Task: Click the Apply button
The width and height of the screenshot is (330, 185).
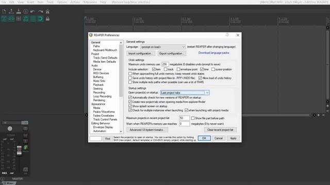Action: click(233, 138)
